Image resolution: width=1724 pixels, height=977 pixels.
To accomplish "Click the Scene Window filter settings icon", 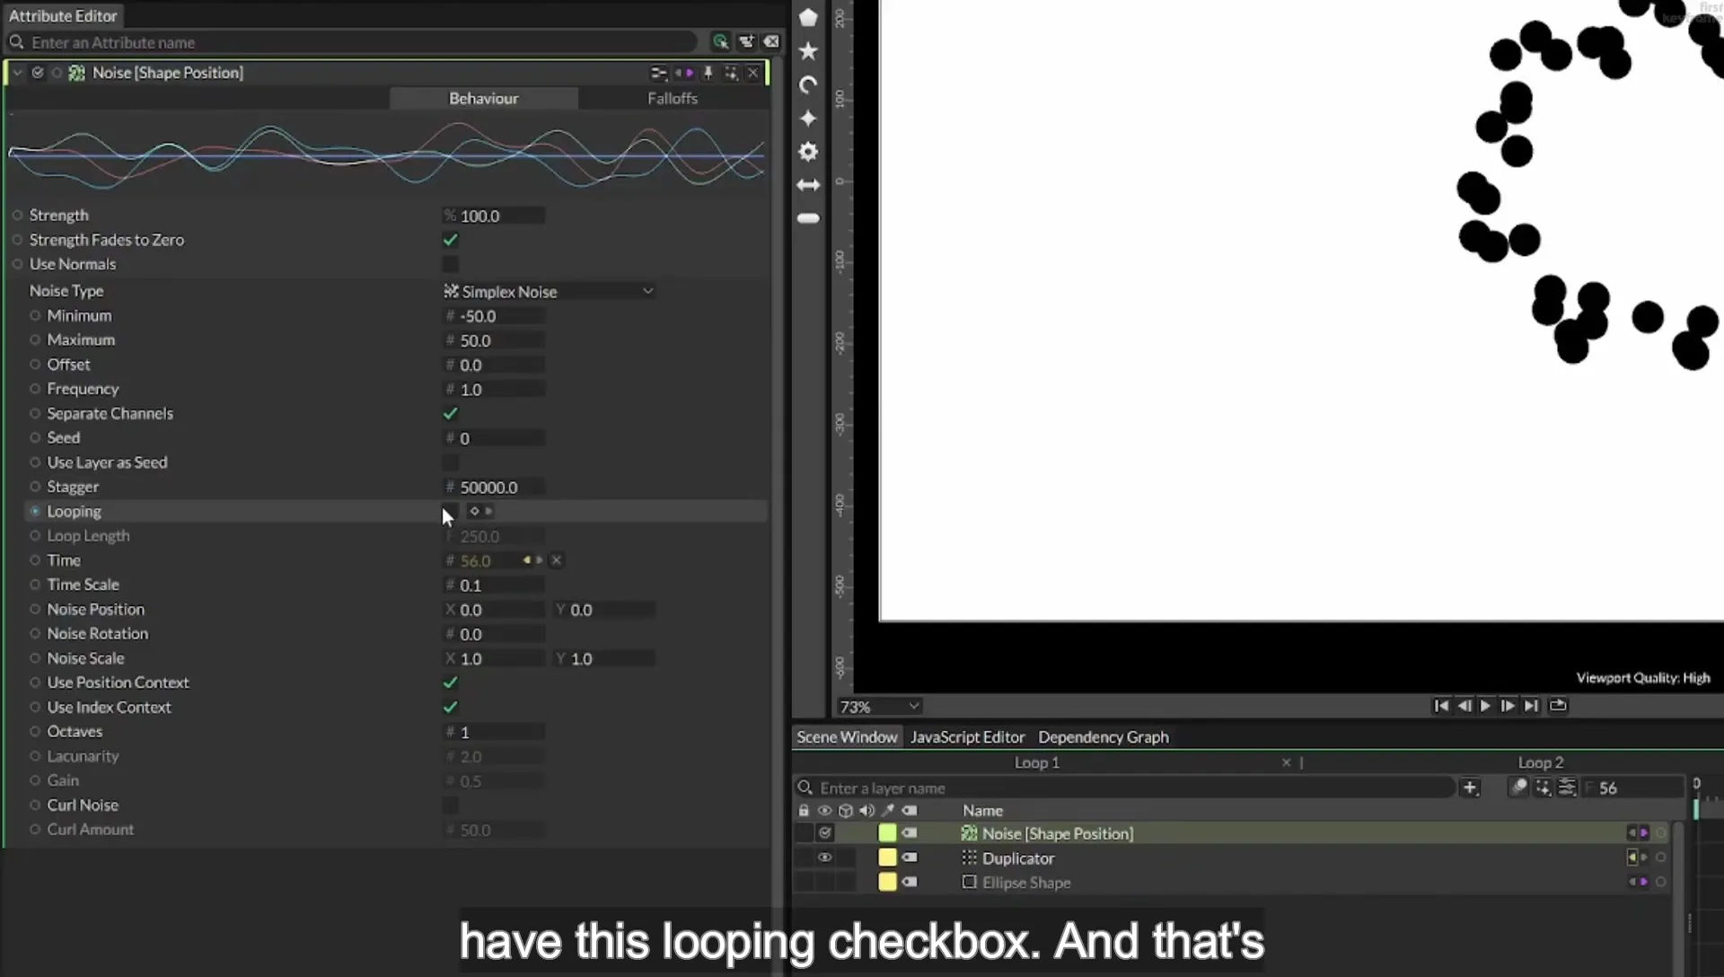I will pyautogui.click(x=1567, y=788).
